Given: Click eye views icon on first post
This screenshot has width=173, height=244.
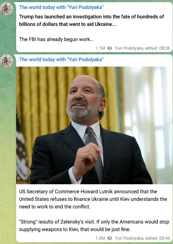Looking at the screenshot, I should [110, 48].
